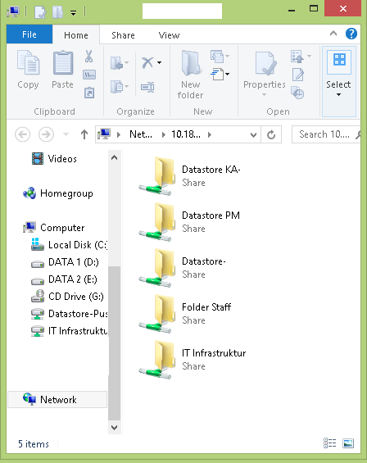Go up one folder level

84,134
